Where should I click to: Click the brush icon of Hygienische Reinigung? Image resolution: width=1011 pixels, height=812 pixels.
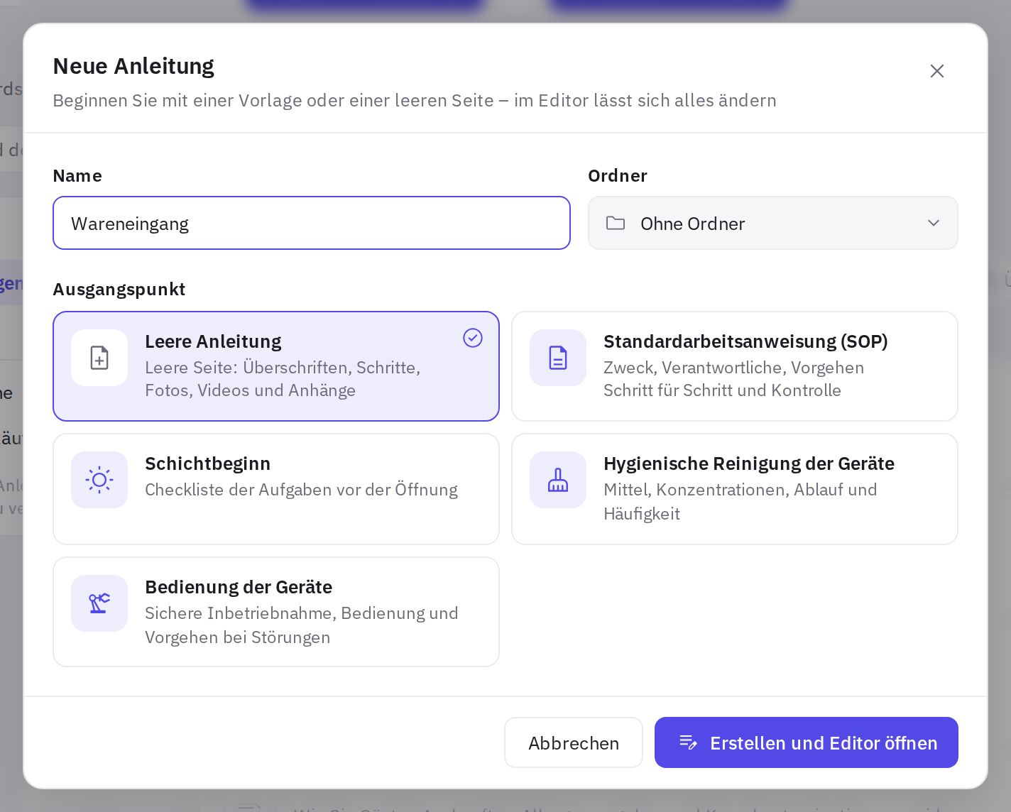coord(558,480)
